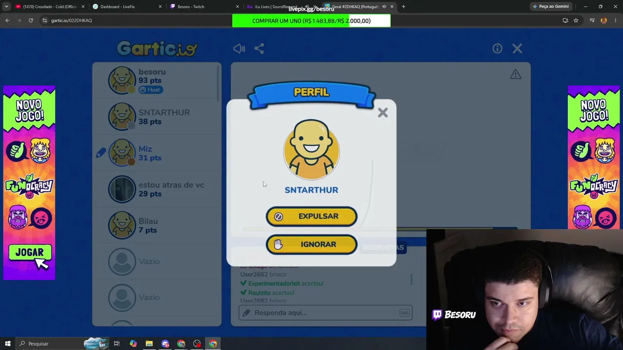Click the active Chrome taskbar icon

[213, 344]
